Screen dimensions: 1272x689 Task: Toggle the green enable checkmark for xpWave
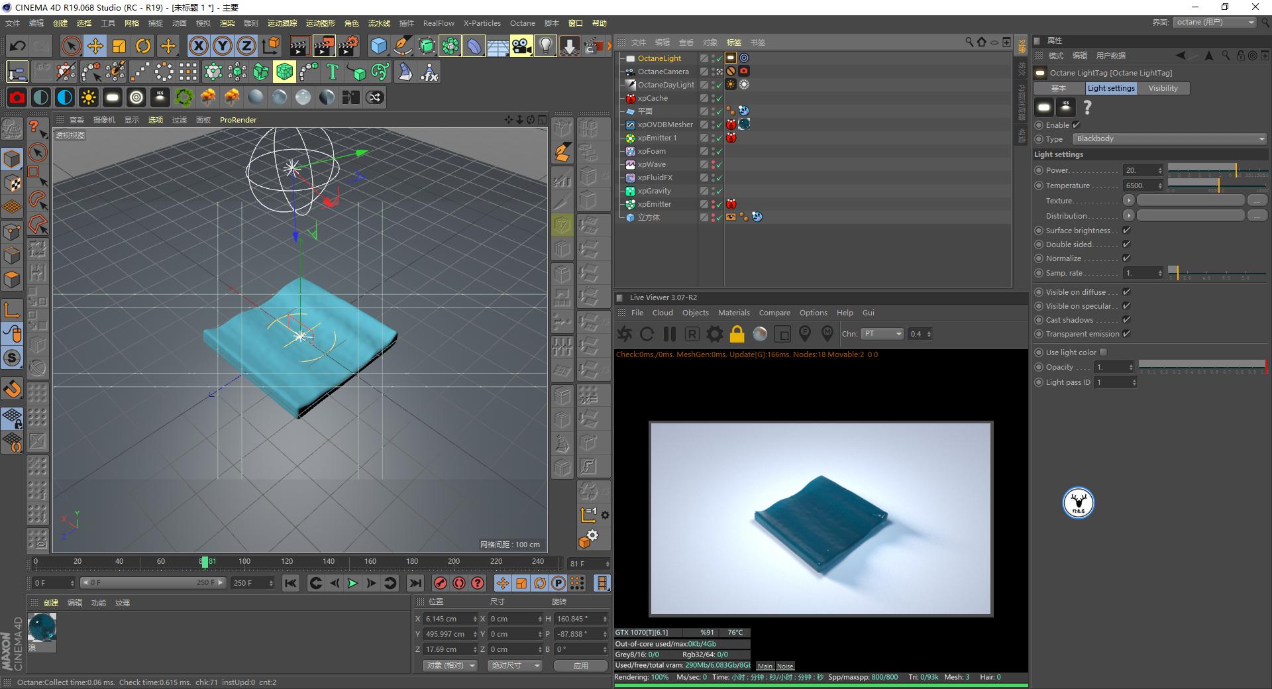(719, 164)
